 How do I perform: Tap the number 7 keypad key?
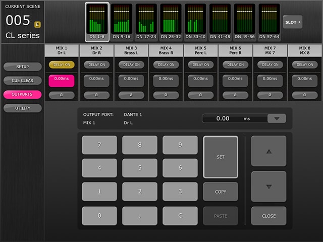(99, 145)
